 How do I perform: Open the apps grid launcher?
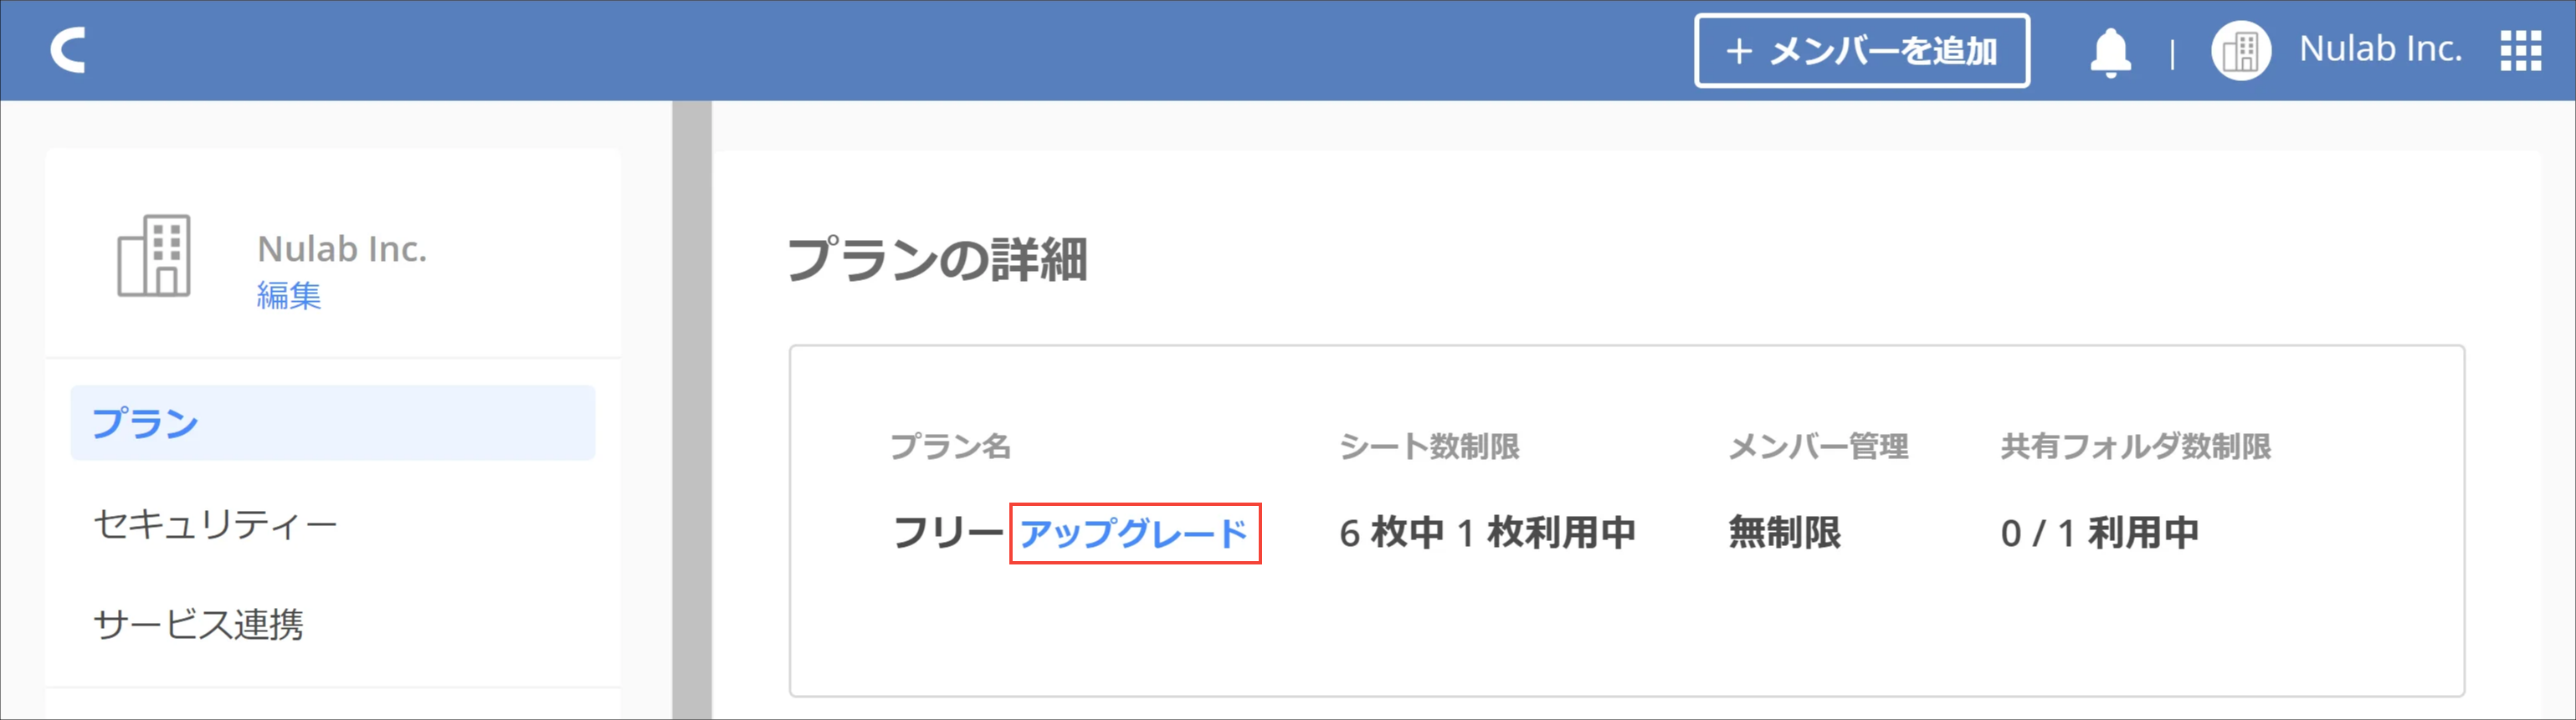(2520, 50)
